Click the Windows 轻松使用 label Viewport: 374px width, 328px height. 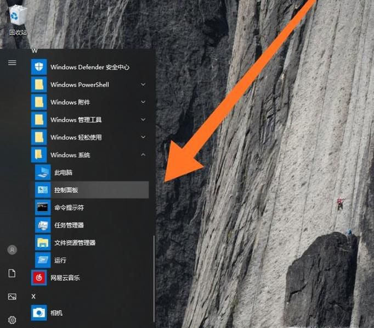pyautogui.click(x=76, y=137)
